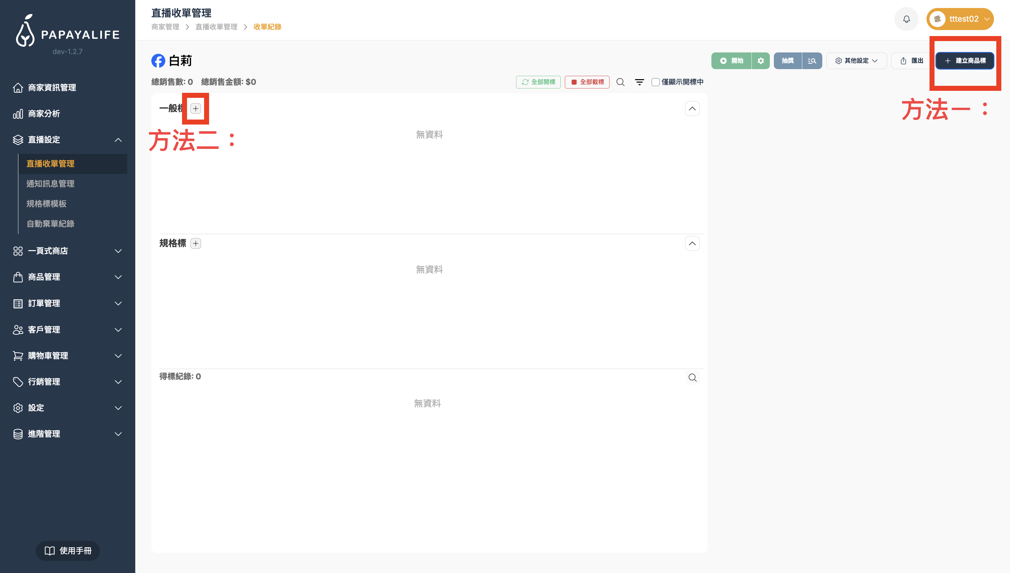
Task: Collapse the 一般標 section
Action: click(x=692, y=109)
